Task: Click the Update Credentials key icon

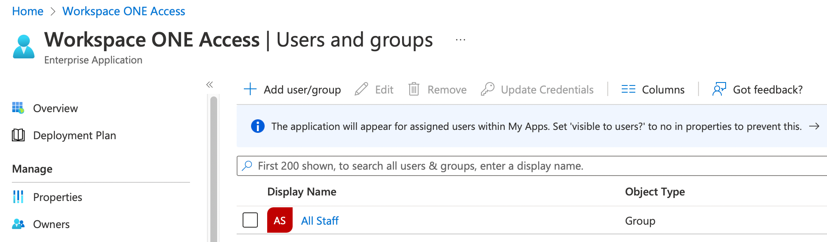Action: (x=488, y=89)
